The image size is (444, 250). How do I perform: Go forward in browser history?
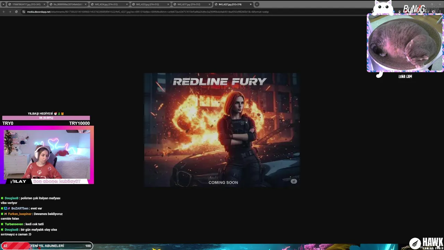pos(10,12)
